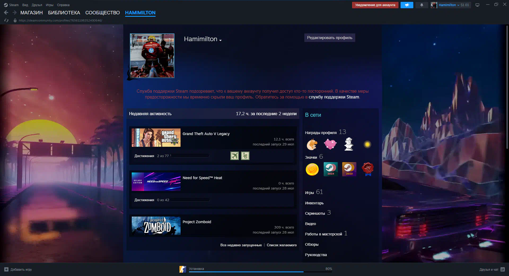Click the Grand Theft Auto V thumbnail
This screenshot has width=509, height=276.
tap(156, 137)
